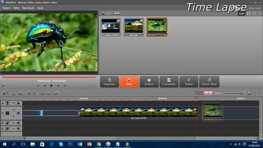Click the lock icon on video track 3
Screen dimensions: 263x148
coord(14,110)
